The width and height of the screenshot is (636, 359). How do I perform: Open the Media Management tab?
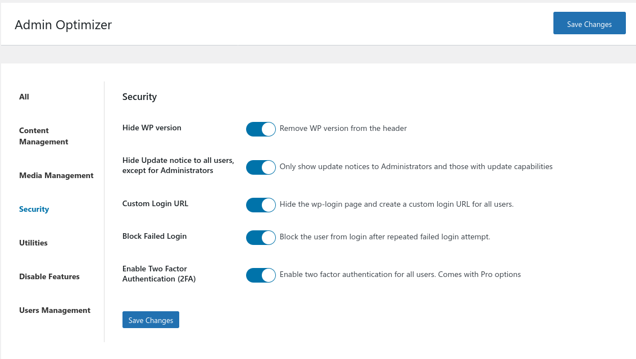coord(56,175)
